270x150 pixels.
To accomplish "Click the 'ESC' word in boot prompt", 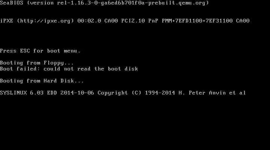I will click(x=25, y=51).
